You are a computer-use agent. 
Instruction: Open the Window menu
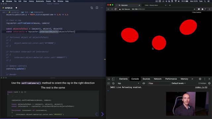pyautogui.click(x=60, y=1)
